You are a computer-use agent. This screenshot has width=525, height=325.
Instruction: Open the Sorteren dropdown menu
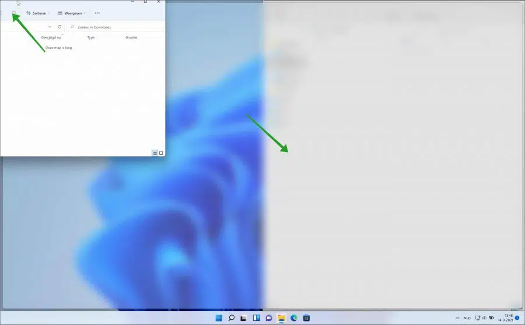[38, 13]
